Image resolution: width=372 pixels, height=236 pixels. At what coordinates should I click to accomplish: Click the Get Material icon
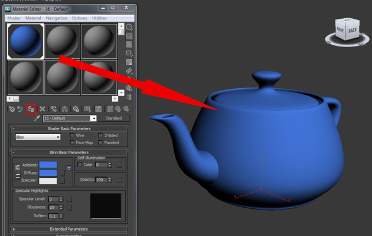click(12, 109)
